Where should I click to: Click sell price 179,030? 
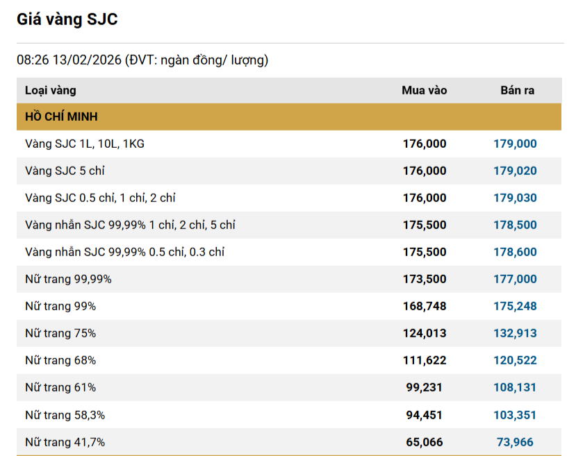click(x=515, y=198)
